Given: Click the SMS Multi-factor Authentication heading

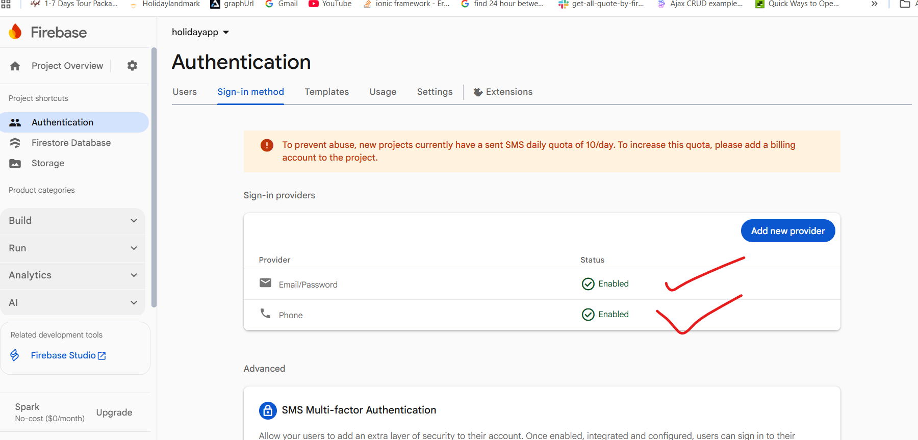Looking at the screenshot, I should pyautogui.click(x=359, y=410).
